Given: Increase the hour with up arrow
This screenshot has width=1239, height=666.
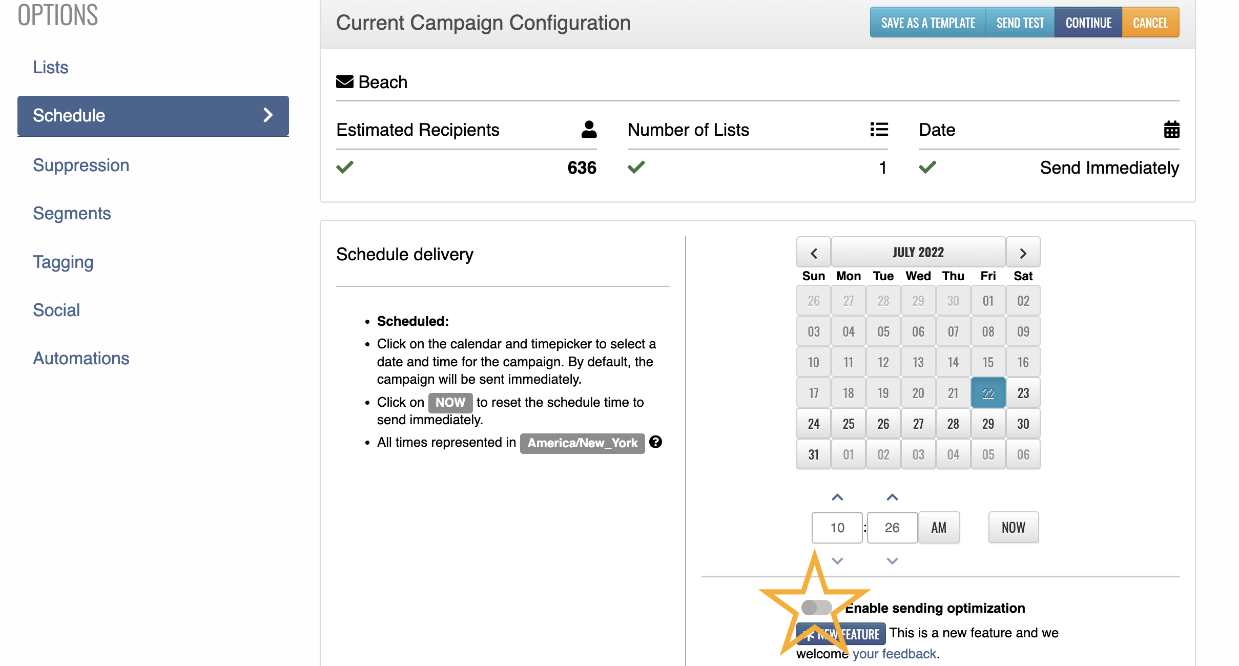Looking at the screenshot, I should (x=837, y=497).
